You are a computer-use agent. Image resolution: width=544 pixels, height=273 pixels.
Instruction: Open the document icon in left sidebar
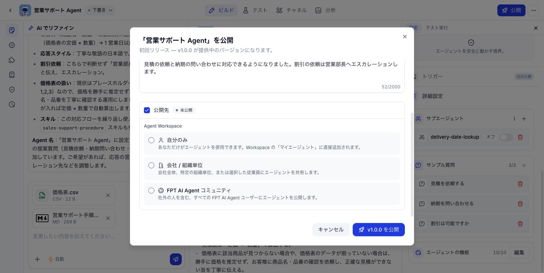12,75
